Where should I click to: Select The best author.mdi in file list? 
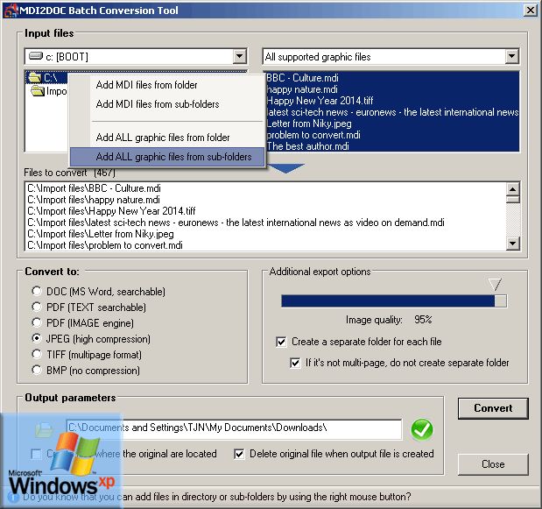tap(391, 146)
